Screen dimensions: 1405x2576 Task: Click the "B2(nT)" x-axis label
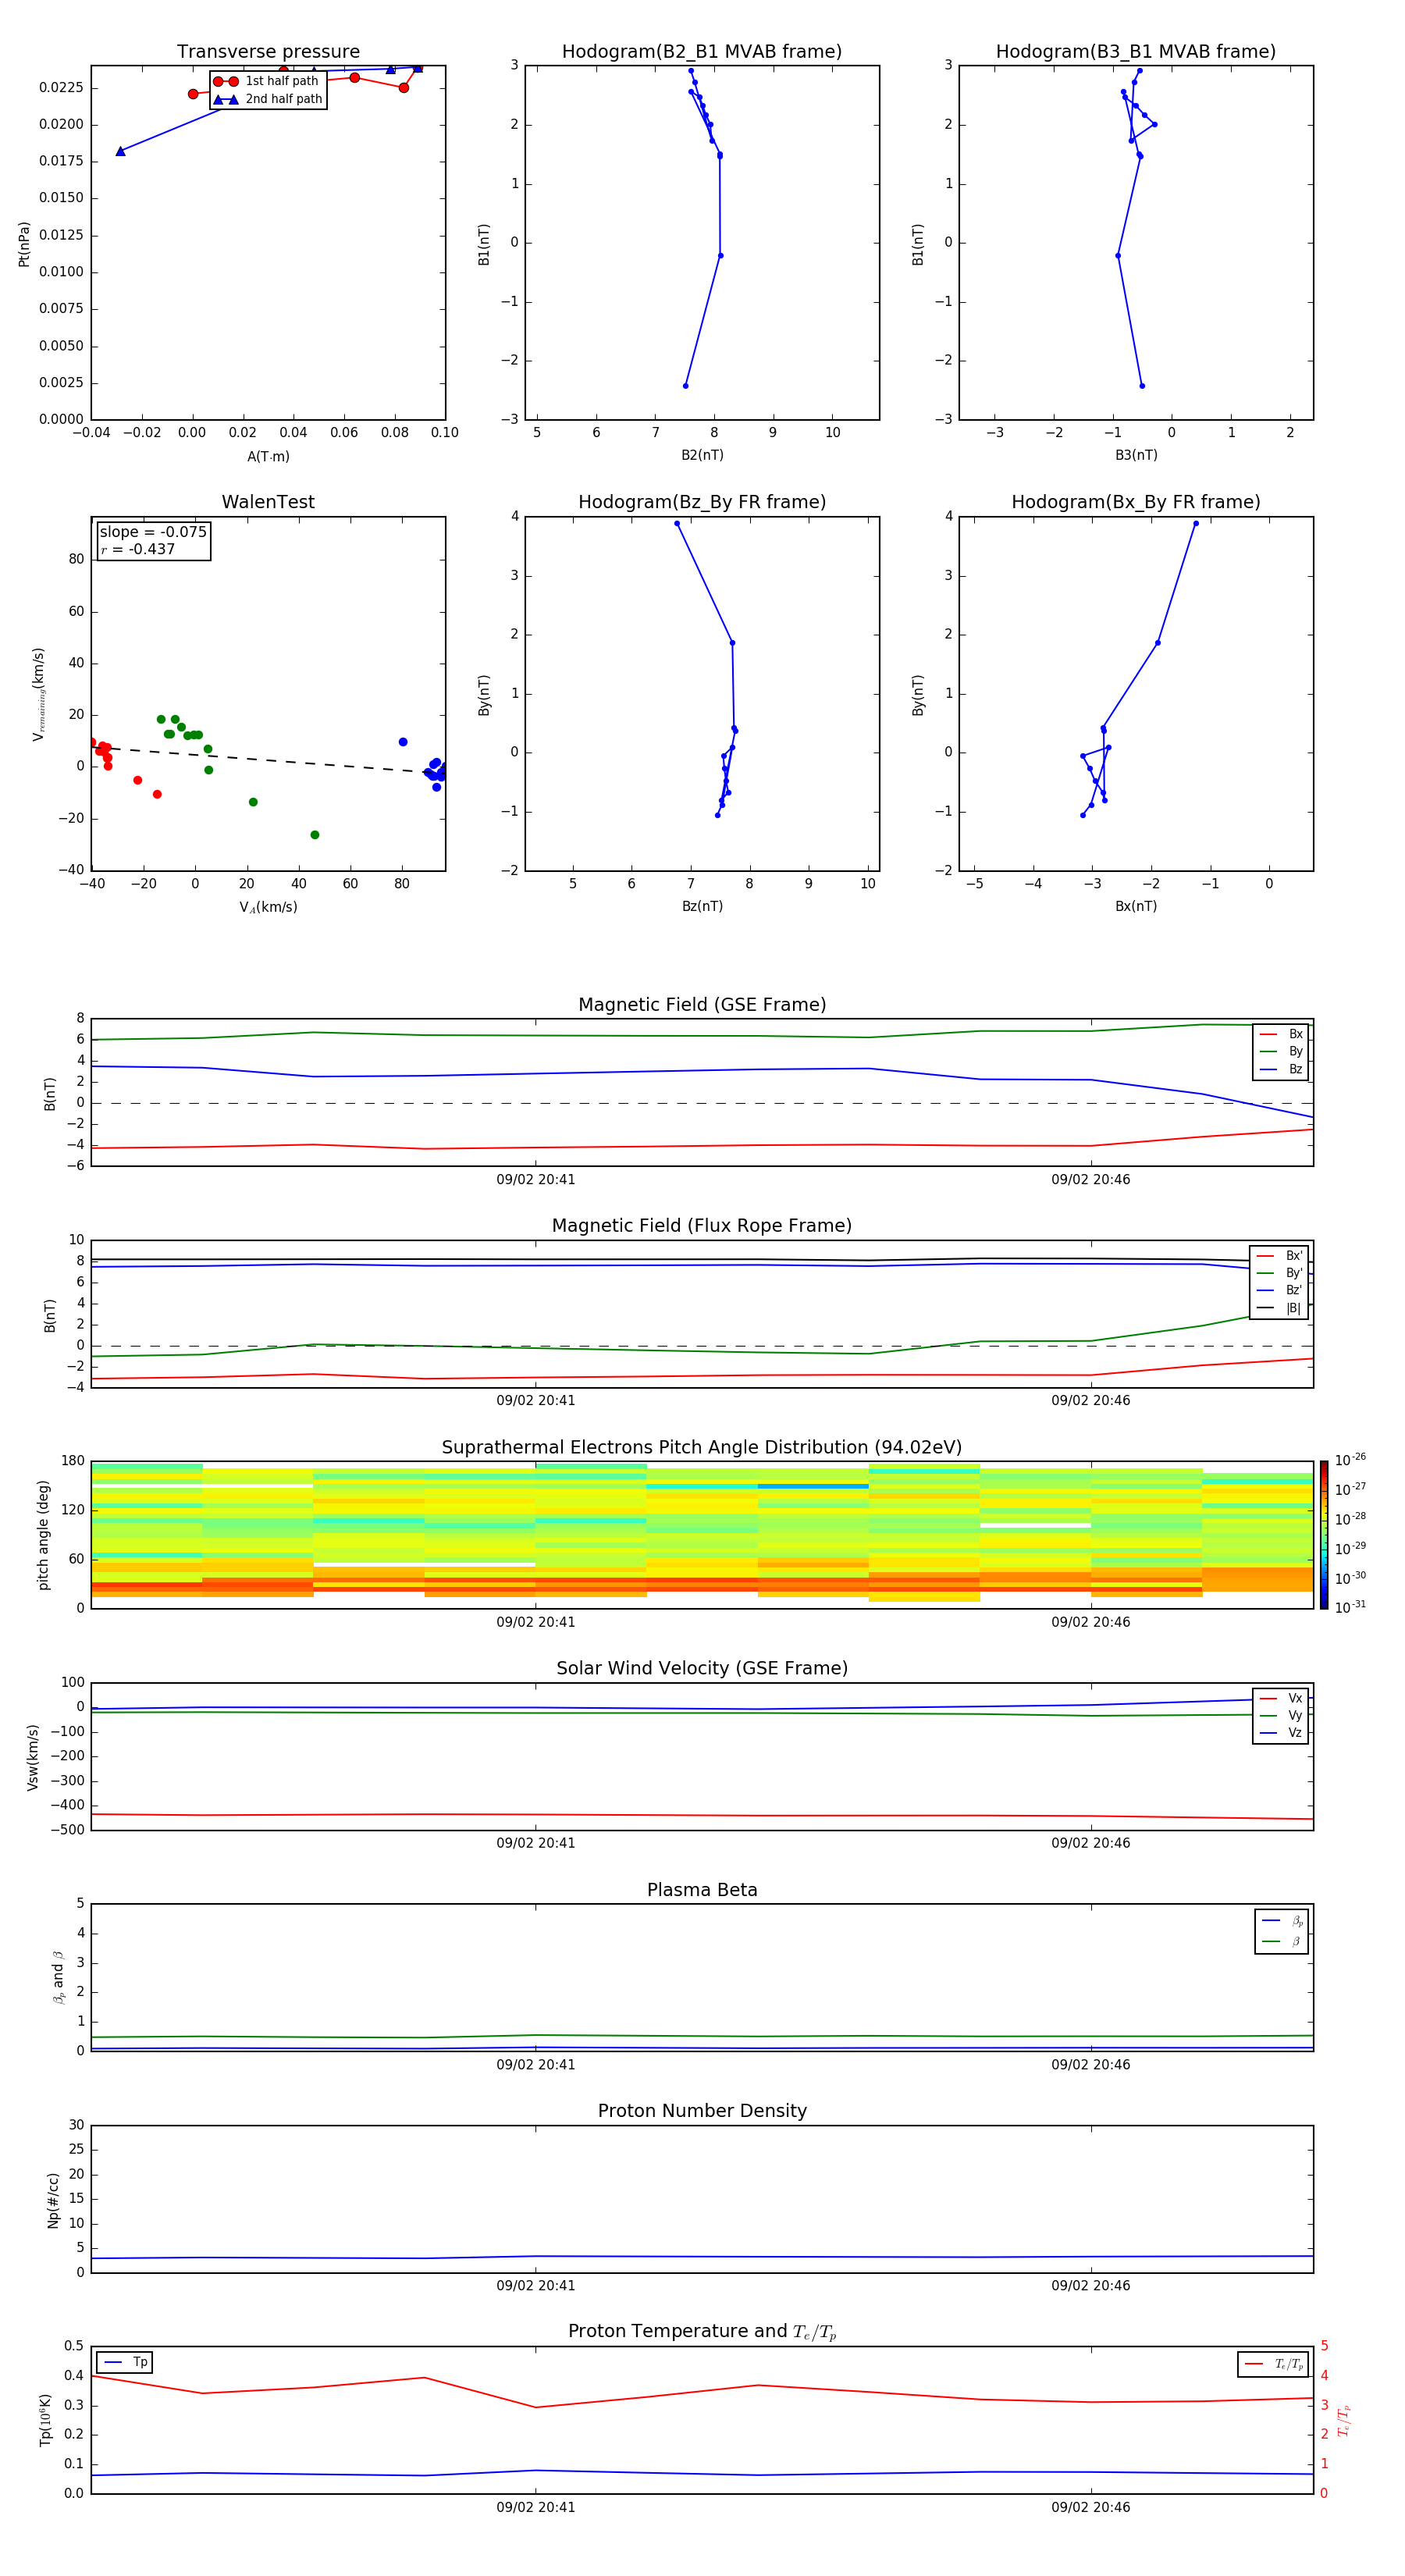coord(702,455)
